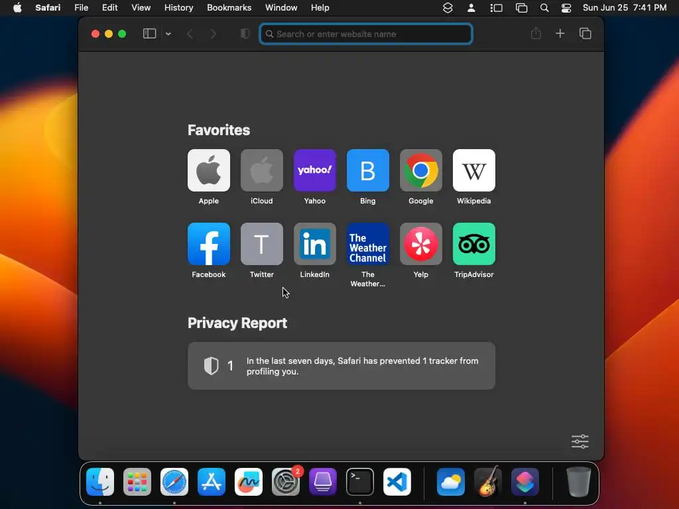Open the Yahoo favorite tile
The height and width of the screenshot is (509, 679).
pos(315,170)
